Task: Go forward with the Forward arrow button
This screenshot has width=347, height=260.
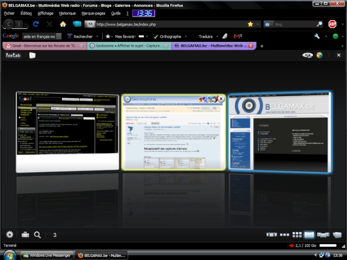Action: [19, 24]
